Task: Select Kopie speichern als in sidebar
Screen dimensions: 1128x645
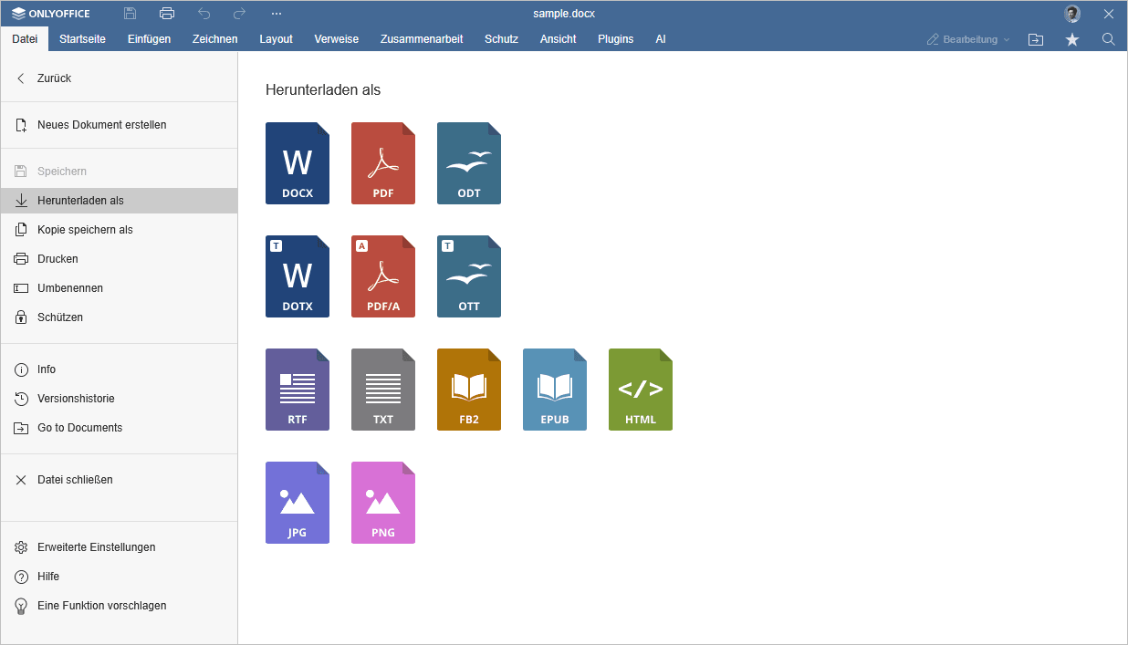Action: point(85,230)
